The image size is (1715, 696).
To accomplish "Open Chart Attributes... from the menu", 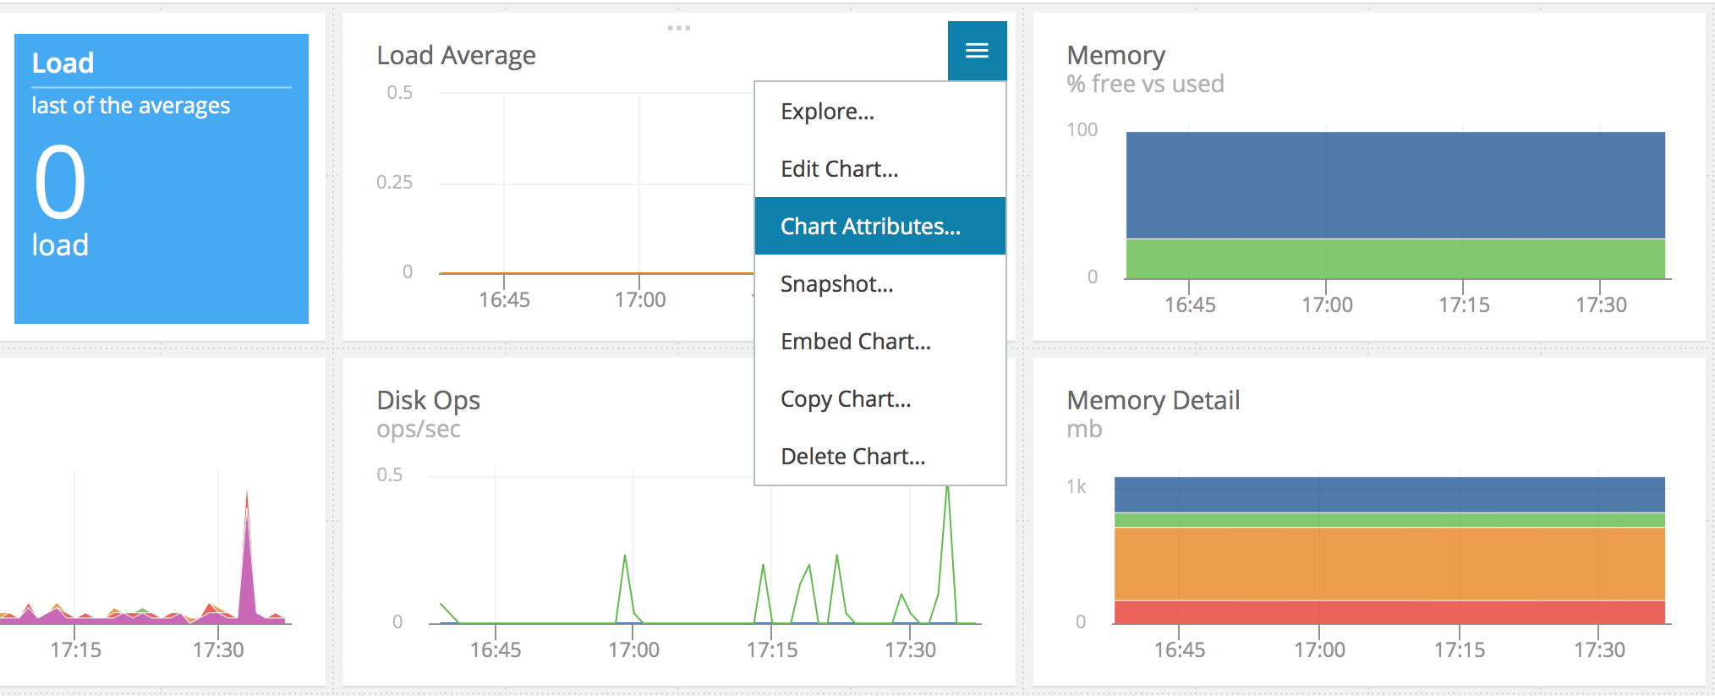I will point(880,226).
